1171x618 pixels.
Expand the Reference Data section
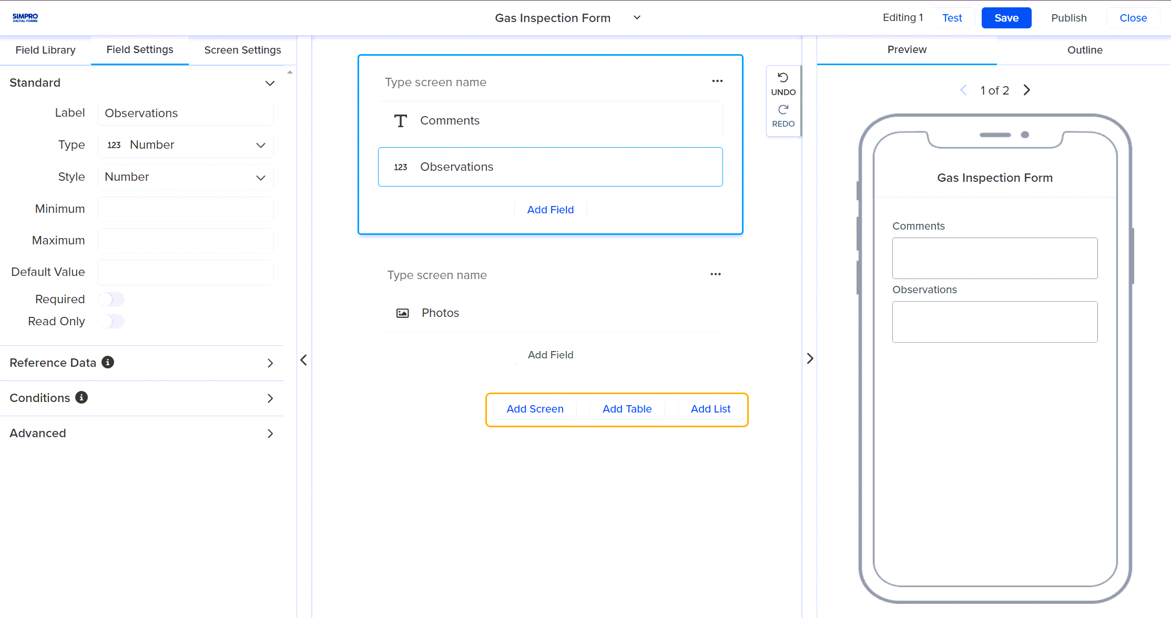point(271,363)
